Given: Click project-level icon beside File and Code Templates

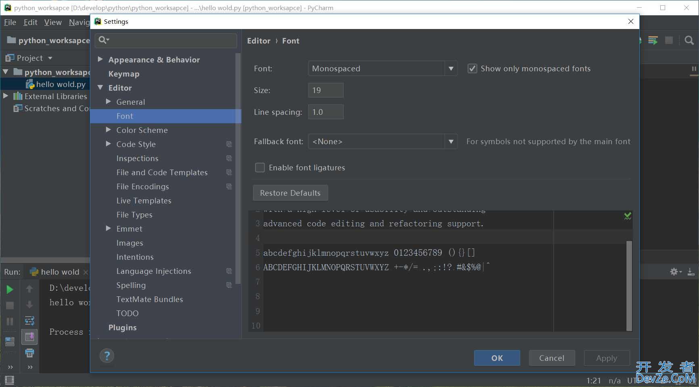Looking at the screenshot, I should click(229, 172).
